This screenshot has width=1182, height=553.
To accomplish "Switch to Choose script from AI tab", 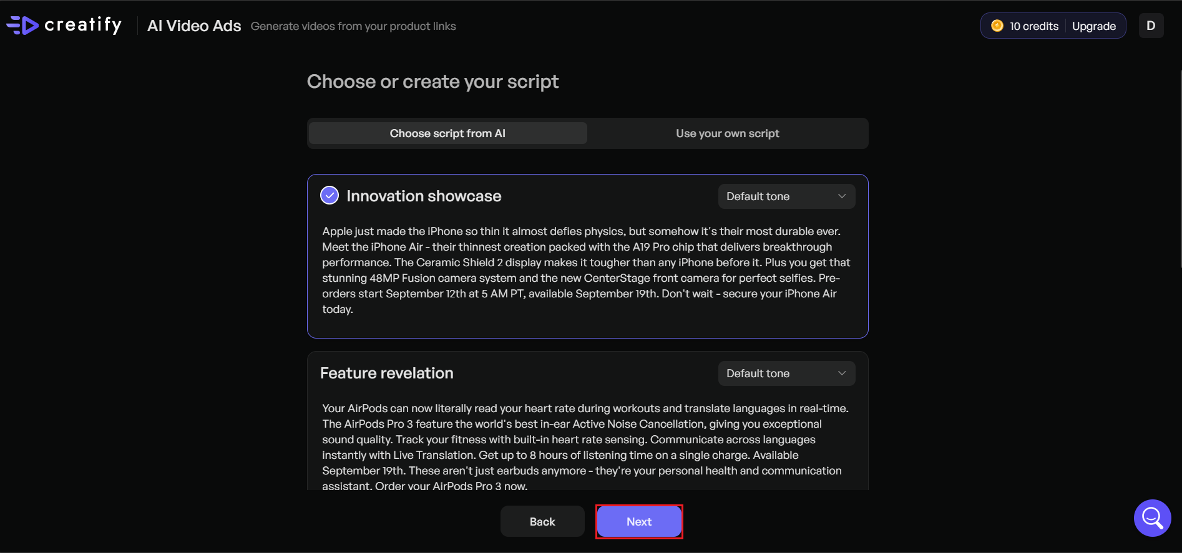I will (447, 133).
